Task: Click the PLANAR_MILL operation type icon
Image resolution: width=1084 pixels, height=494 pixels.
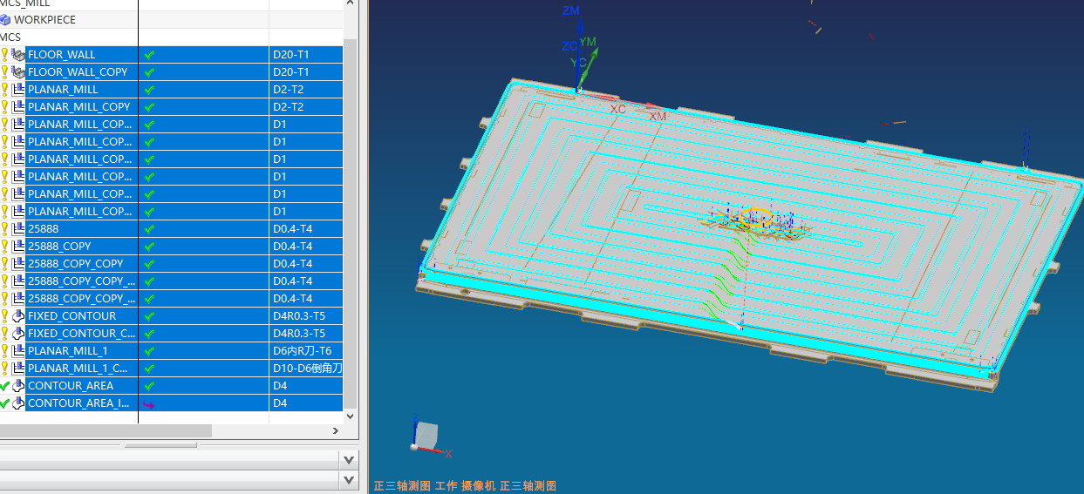Action: point(18,89)
